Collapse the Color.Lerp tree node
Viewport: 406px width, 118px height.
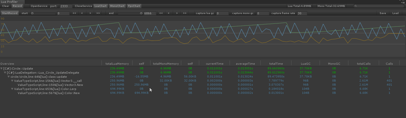(x=12, y=89)
